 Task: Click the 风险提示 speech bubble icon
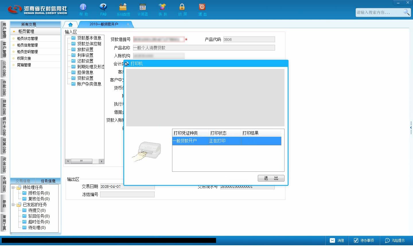click(x=387, y=240)
